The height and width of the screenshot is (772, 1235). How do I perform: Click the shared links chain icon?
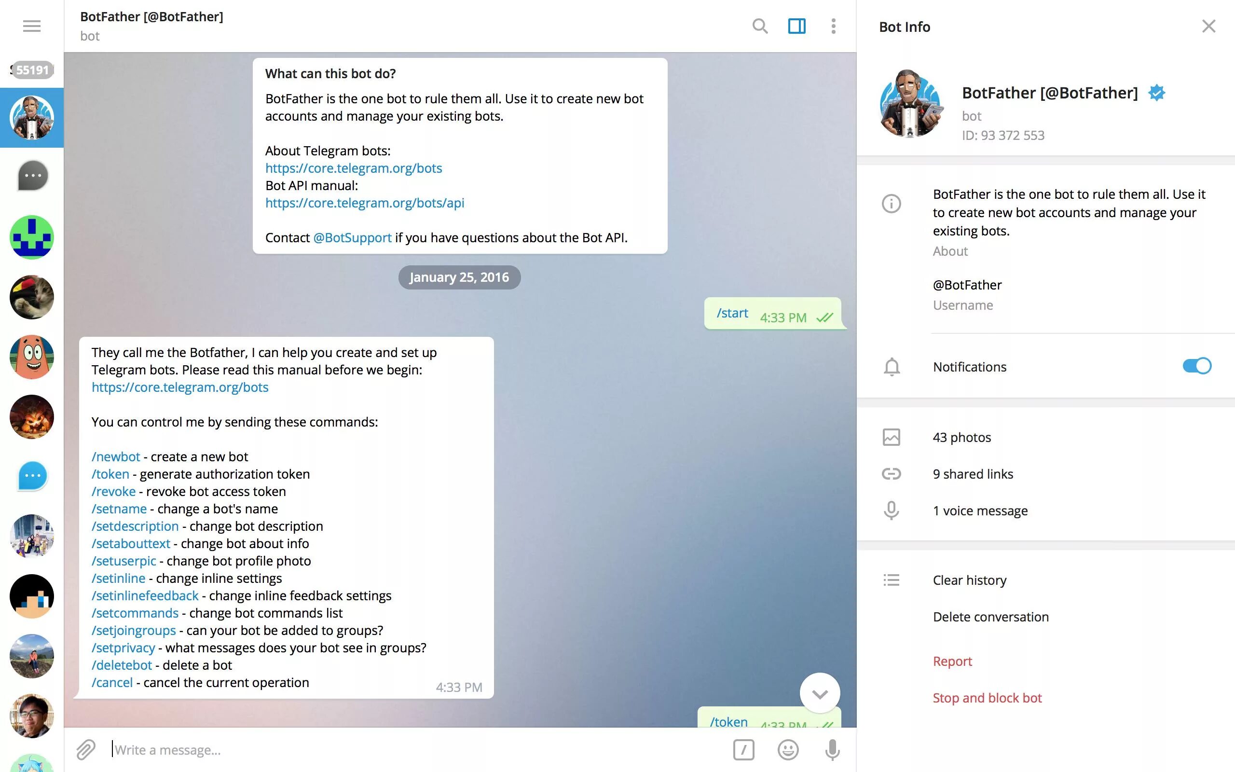click(892, 473)
